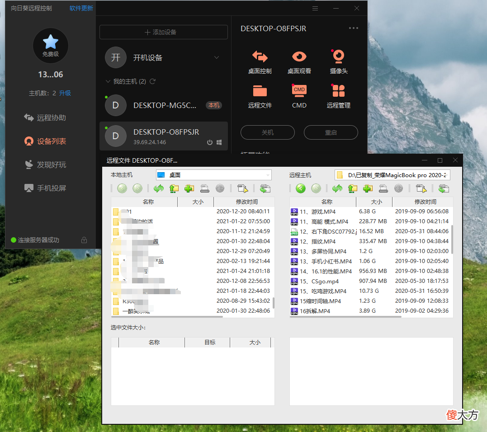Image resolution: width=487 pixels, height=432 pixels.
Task: Expand the 开机设备 dropdown chevron
Action: coord(217,57)
